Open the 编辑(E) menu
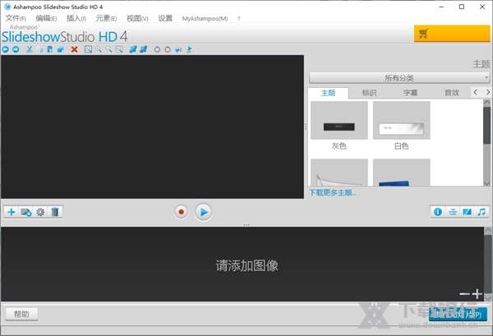Screen dimensions: 493x336 (46, 18)
